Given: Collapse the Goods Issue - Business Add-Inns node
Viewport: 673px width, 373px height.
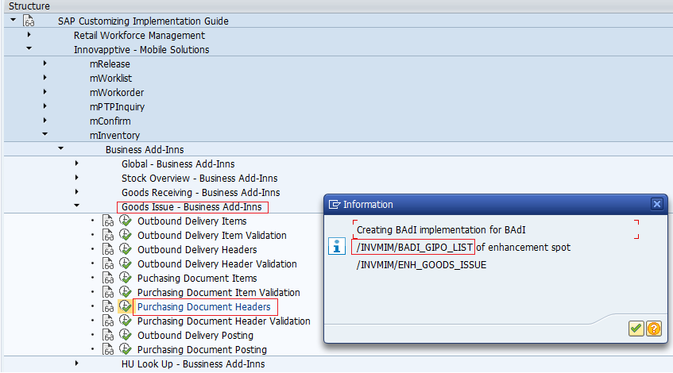Looking at the screenshot, I should point(77,206).
